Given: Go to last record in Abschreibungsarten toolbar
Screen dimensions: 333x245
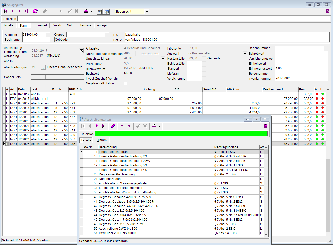Looking at the screenshot, I should (x=104, y=126).
